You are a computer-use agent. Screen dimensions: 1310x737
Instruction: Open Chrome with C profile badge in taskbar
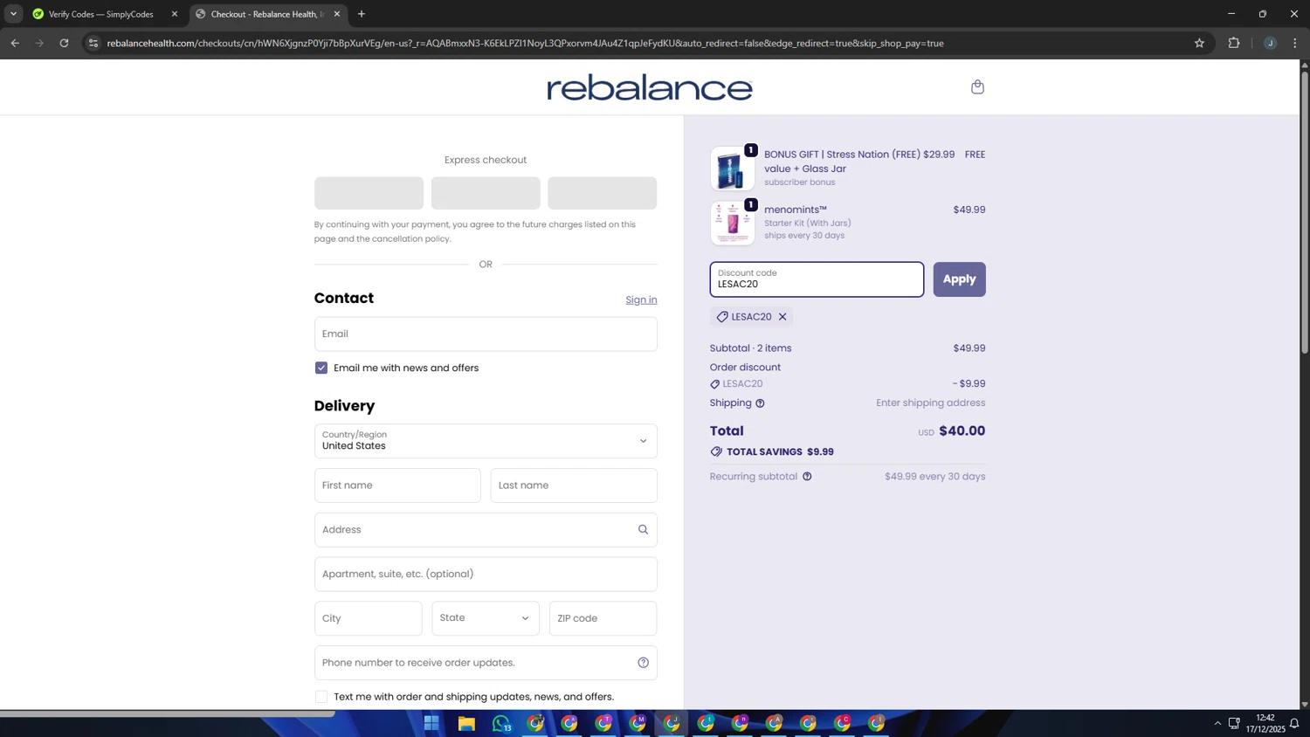pyautogui.click(x=842, y=723)
